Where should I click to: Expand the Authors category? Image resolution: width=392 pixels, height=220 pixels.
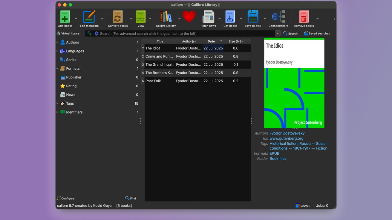57,42
